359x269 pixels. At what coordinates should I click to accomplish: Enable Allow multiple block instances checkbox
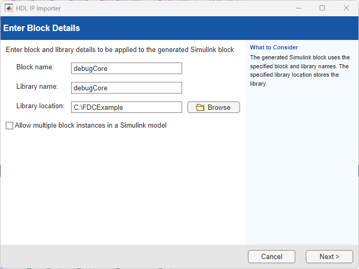9,126
